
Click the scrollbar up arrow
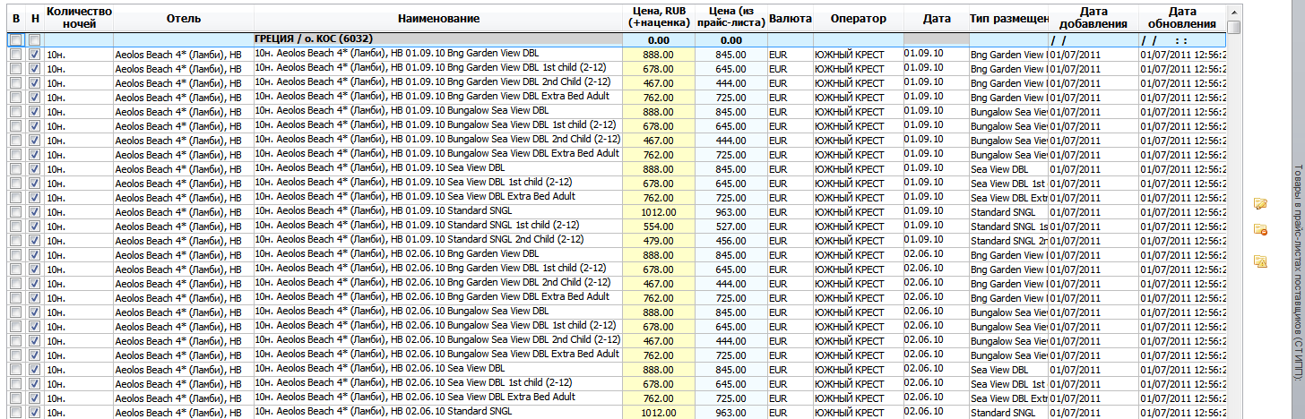coord(1234,12)
